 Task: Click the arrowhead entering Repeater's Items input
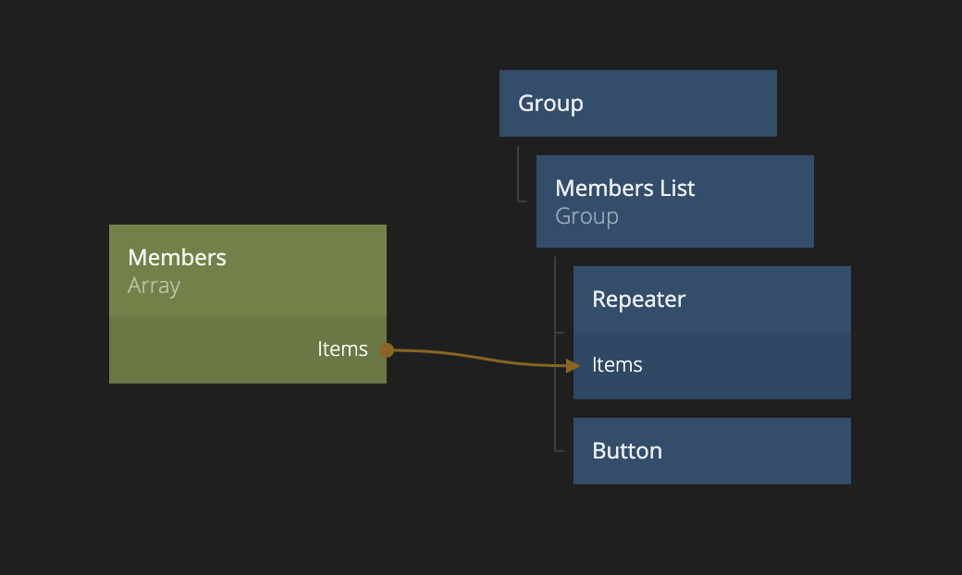[x=573, y=365]
